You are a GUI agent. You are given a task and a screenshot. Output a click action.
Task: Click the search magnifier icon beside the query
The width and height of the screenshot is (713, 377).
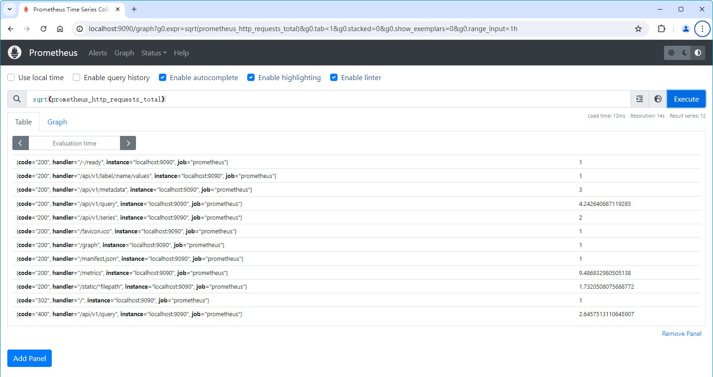17,99
